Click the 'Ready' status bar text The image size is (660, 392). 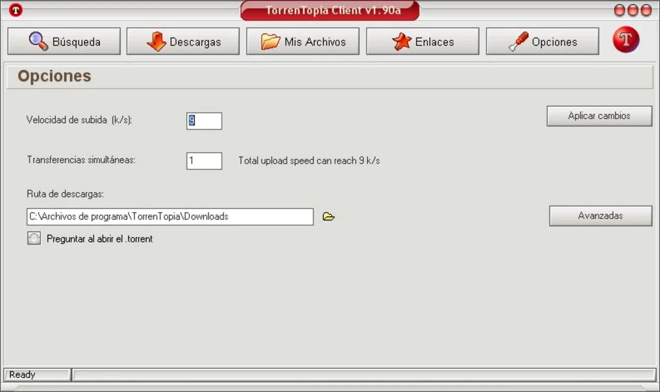point(22,375)
